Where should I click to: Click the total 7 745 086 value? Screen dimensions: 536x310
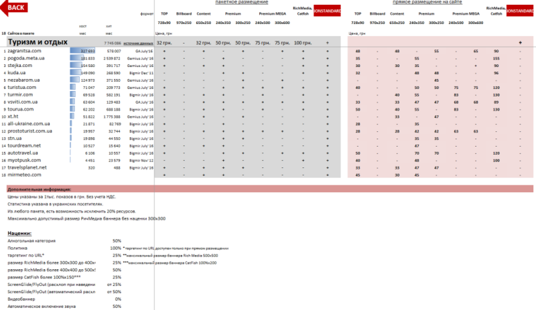113,44
